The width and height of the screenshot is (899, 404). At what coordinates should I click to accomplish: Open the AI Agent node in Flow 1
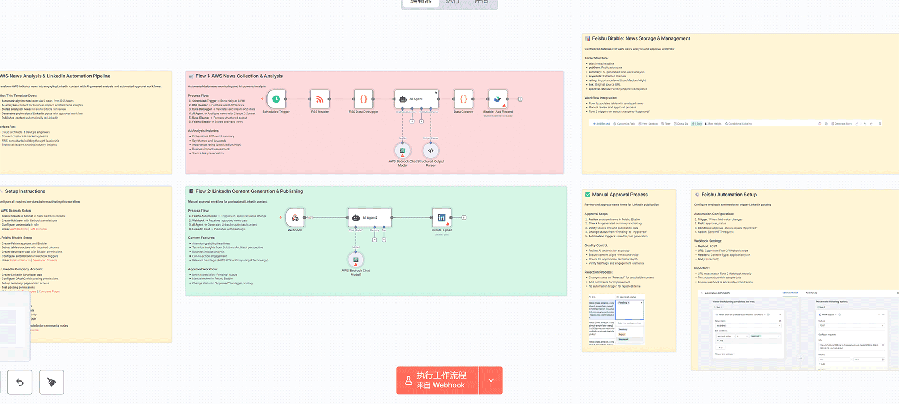tap(416, 99)
